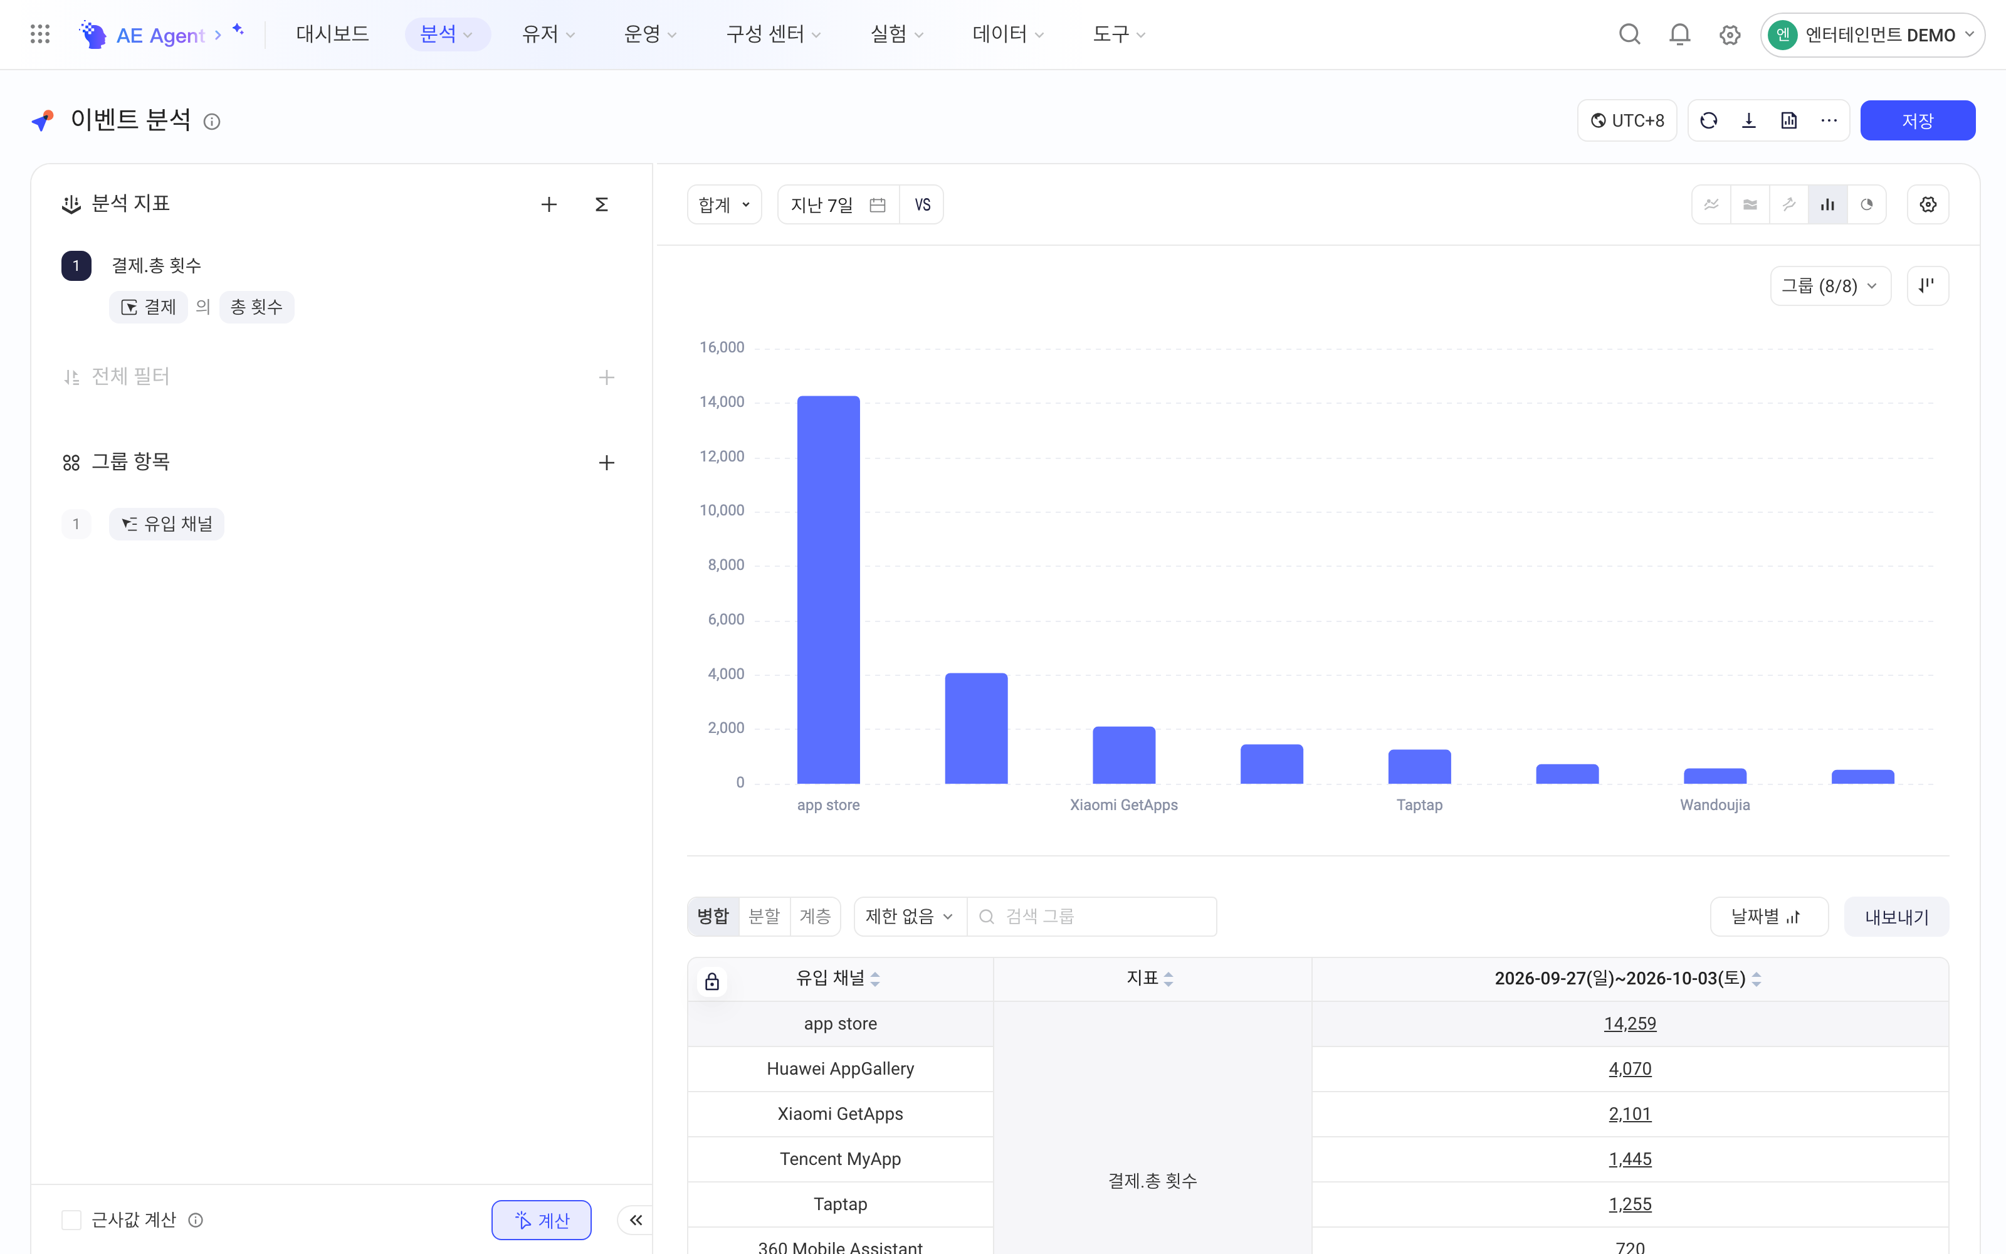2006x1254 pixels.
Task: Click the lock icon in table header
Action: tap(712, 983)
